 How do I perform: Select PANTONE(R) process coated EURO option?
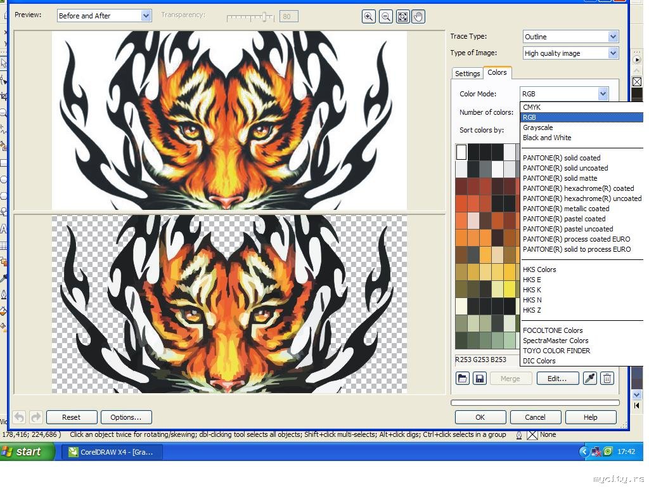(582, 239)
